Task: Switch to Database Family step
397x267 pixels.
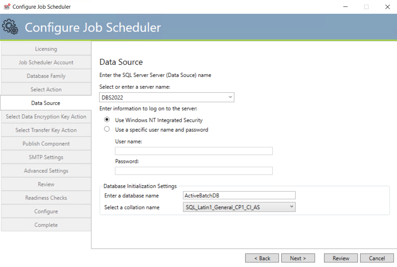Action: point(46,76)
